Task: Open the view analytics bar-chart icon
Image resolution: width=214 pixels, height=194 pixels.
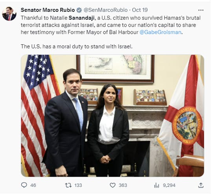Action: tap(157, 185)
